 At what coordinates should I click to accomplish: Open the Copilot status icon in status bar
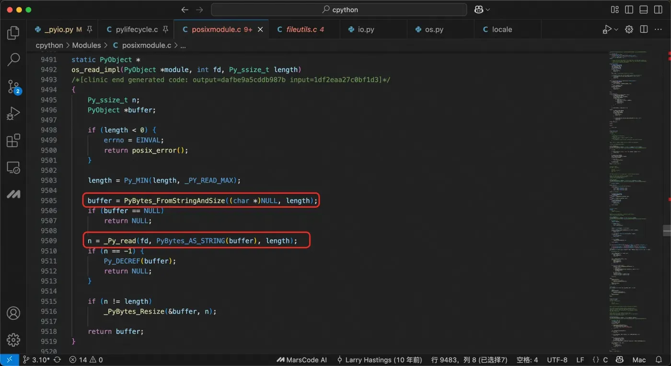click(620, 360)
